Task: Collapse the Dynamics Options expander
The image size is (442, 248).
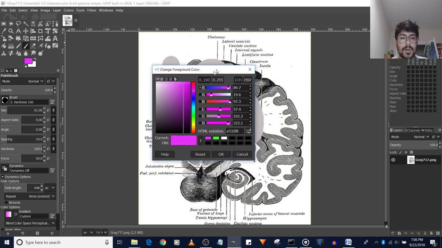Action: [2, 177]
